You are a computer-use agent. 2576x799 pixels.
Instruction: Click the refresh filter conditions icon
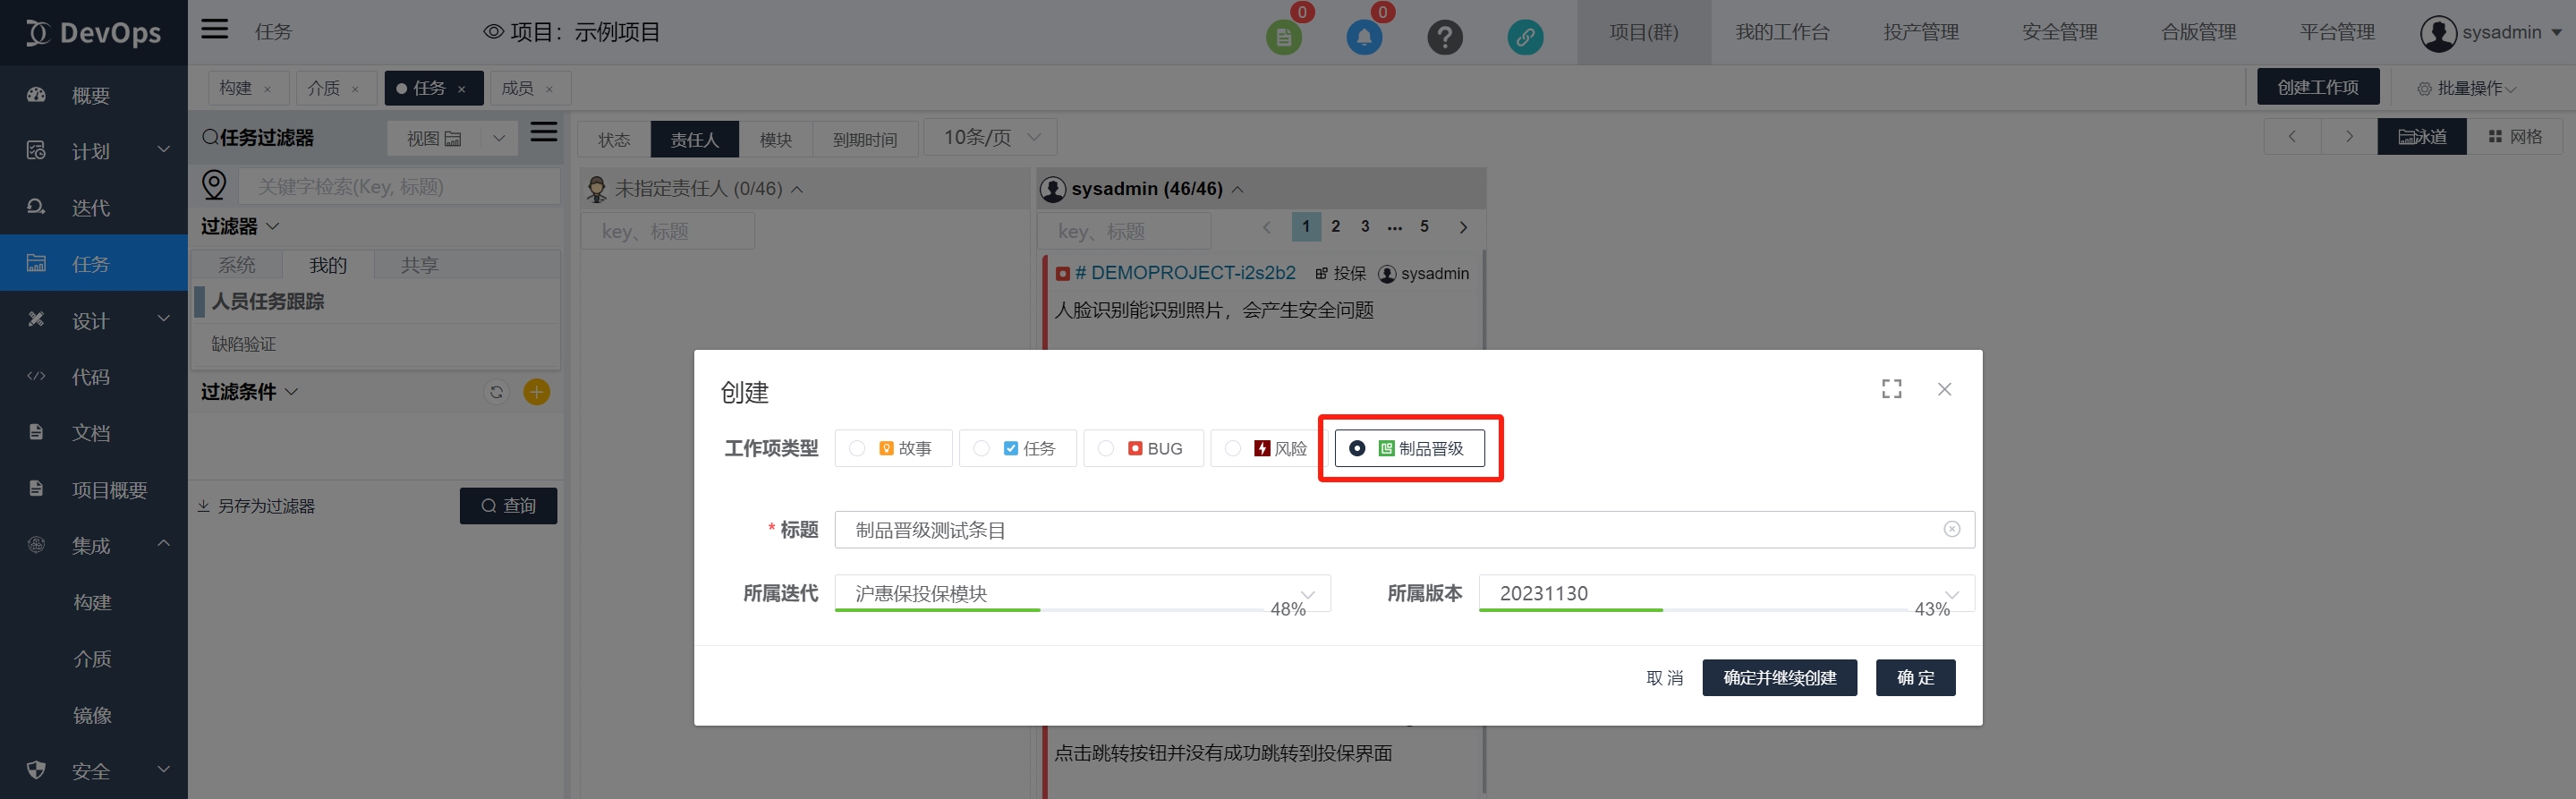496,392
